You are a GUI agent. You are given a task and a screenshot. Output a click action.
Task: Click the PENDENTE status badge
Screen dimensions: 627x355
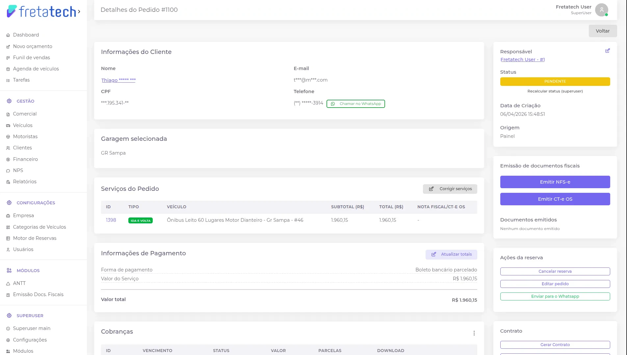(x=555, y=82)
